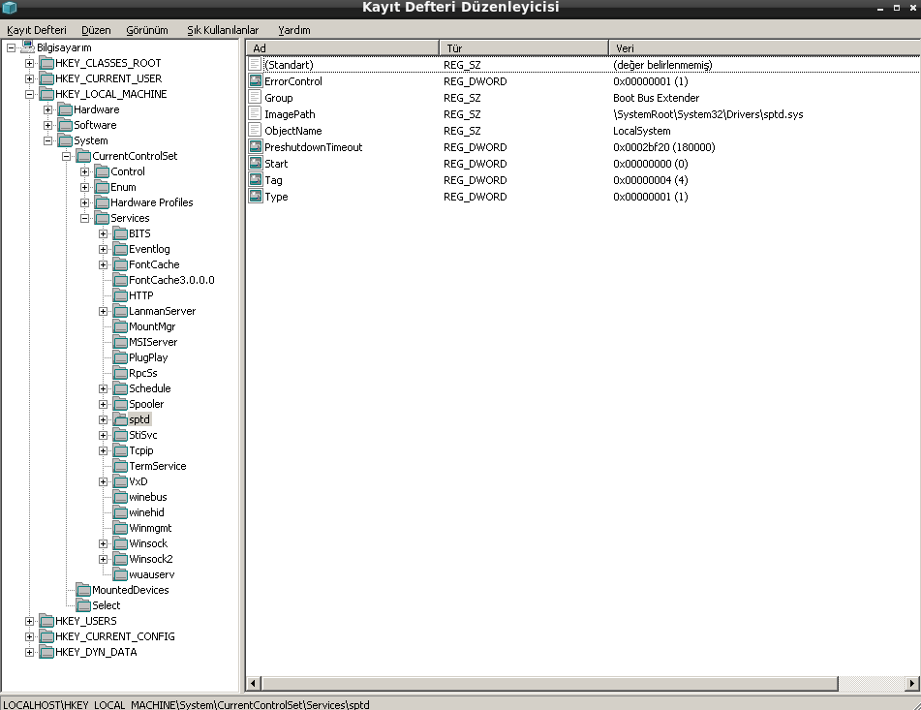The width and height of the screenshot is (921, 710).
Task: Expand the Tcpip key
Action: click(104, 451)
